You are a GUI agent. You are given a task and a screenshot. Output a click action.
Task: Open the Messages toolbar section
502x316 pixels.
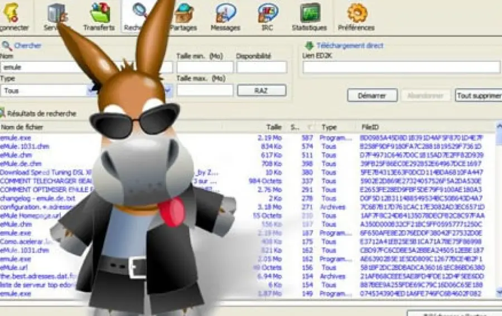[x=225, y=17]
